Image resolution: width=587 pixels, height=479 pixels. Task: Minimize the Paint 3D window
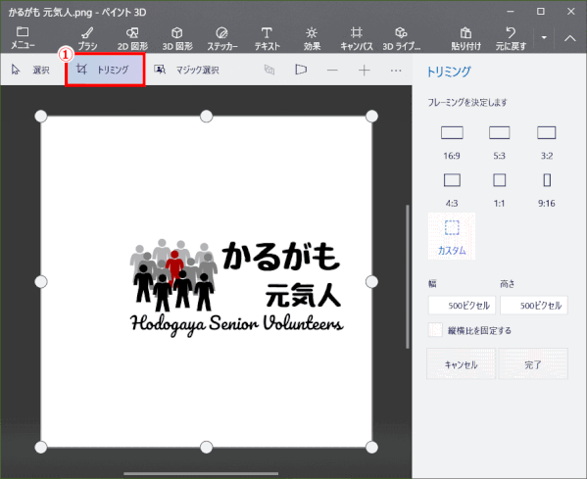point(511,12)
